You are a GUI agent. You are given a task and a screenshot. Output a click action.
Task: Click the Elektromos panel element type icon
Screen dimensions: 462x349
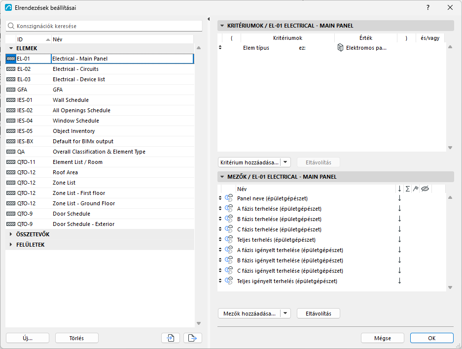pos(340,47)
